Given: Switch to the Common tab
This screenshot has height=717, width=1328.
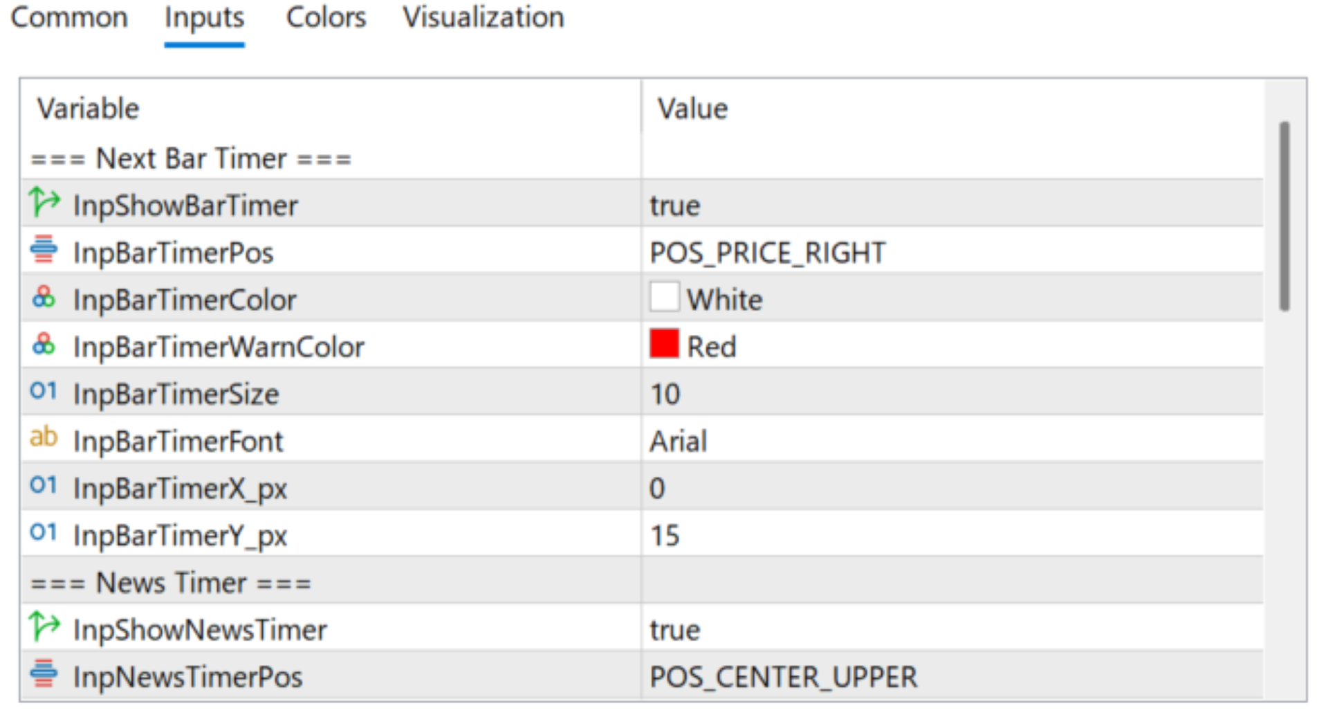Looking at the screenshot, I should (69, 17).
